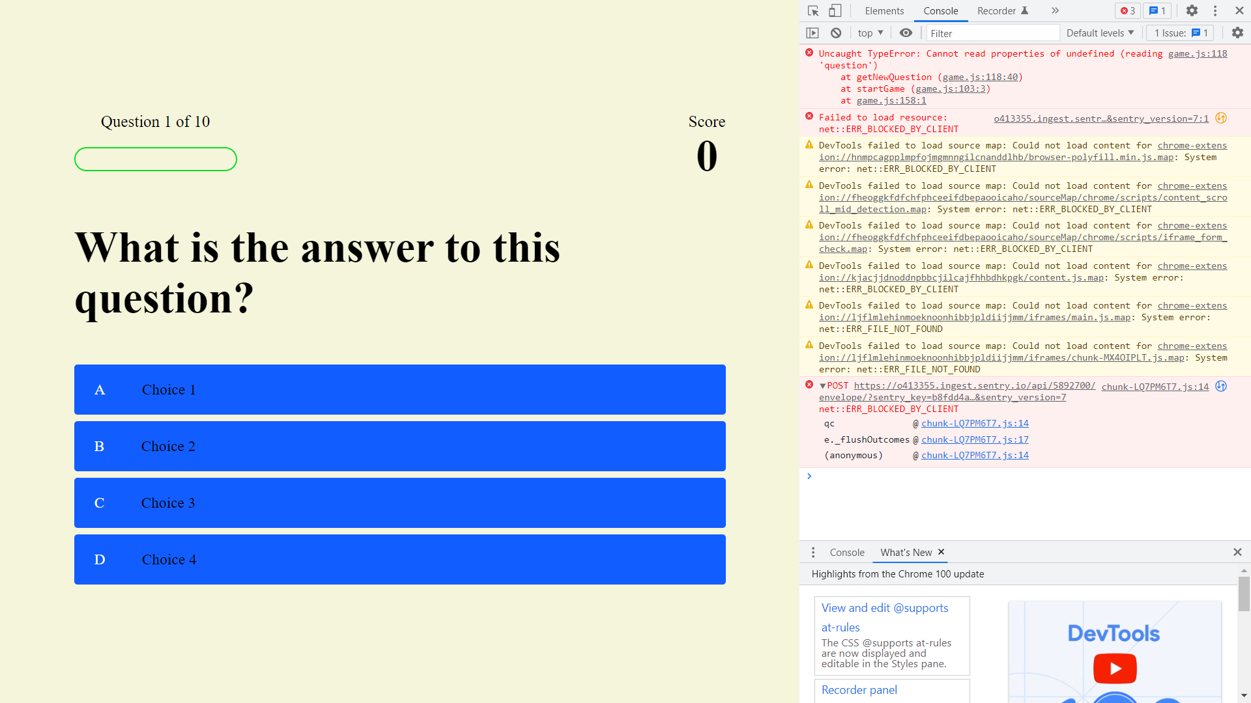Activate the inspect element picker icon
This screenshot has height=703, width=1251.
(813, 11)
